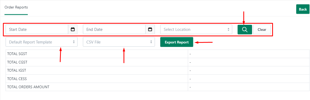Expand the Default Report Template dropdown
The width and height of the screenshot is (310, 100).
pyautogui.click(x=42, y=42)
